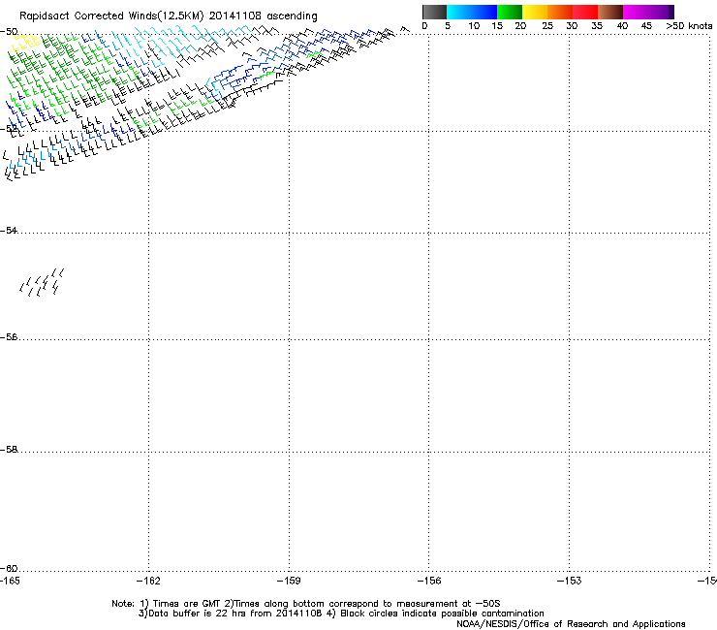The image size is (717, 630).
Task: Click the '-162' longitude axis label
Action: coord(148,581)
